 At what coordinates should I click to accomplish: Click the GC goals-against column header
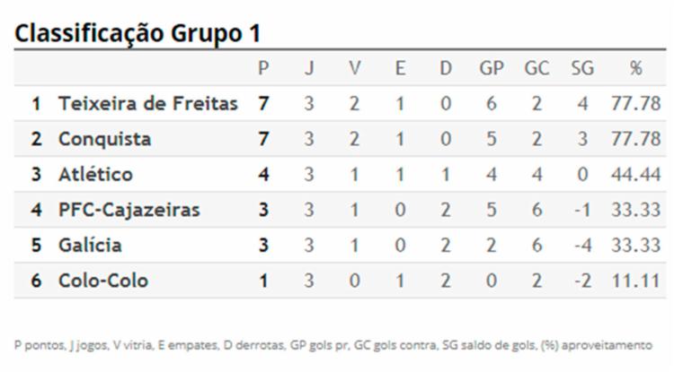(x=537, y=68)
